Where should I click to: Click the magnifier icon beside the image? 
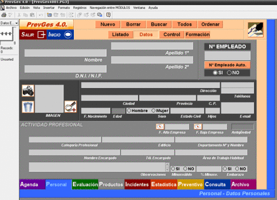tap(70, 106)
